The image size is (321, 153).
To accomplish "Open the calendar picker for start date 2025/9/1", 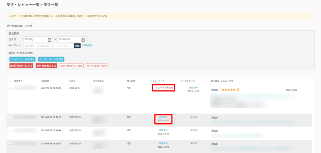I will [x=49, y=40].
